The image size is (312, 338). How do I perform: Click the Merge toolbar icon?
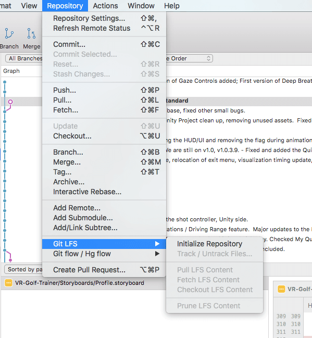(31, 33)
